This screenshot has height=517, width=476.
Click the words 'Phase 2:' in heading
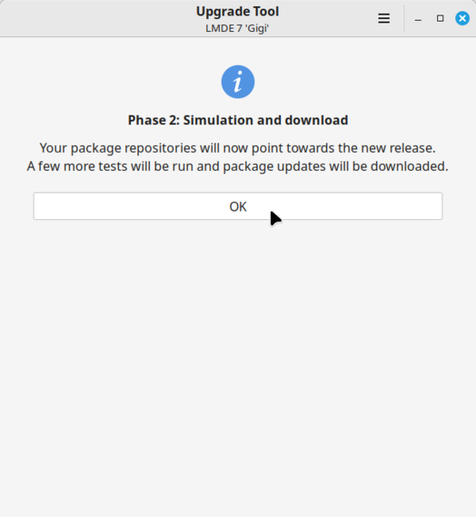[153, 120]
